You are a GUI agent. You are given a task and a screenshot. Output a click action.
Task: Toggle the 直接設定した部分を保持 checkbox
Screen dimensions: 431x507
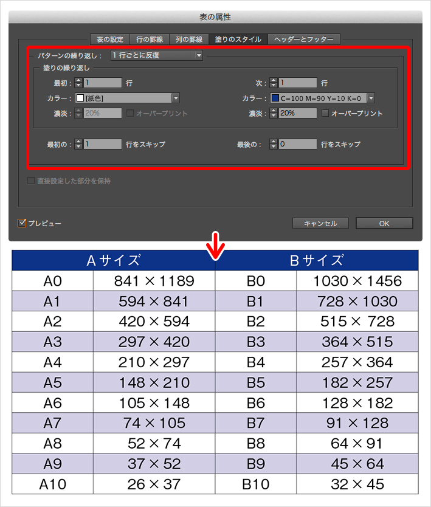(31, 181)
